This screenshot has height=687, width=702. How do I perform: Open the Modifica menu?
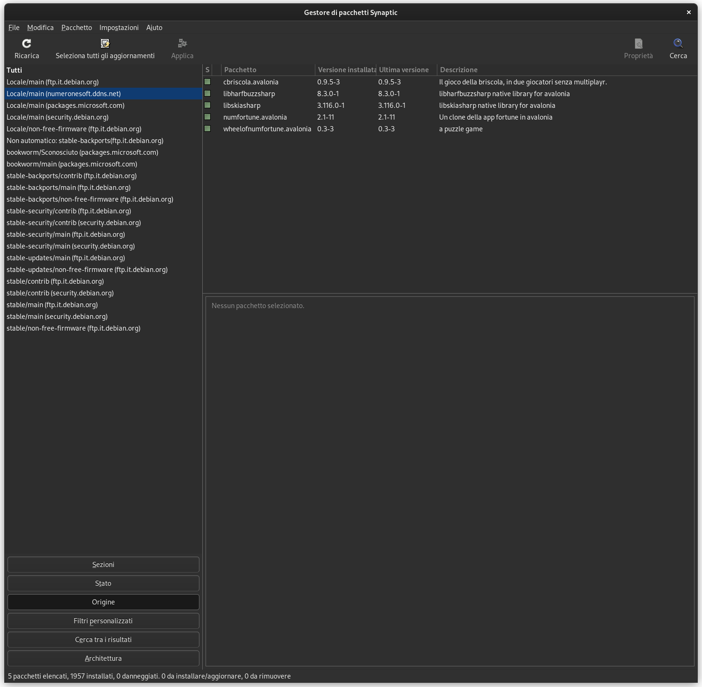(40, 28)
